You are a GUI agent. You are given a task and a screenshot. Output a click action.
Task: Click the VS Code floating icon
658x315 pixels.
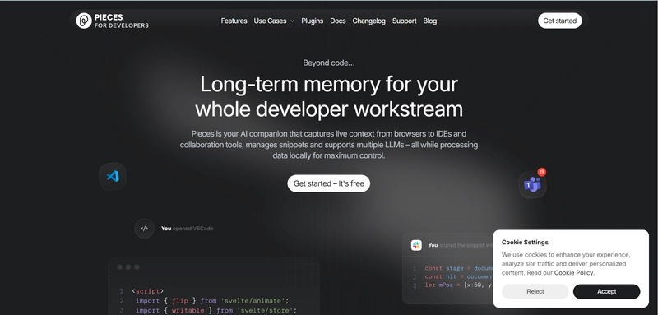pos(113,176)
